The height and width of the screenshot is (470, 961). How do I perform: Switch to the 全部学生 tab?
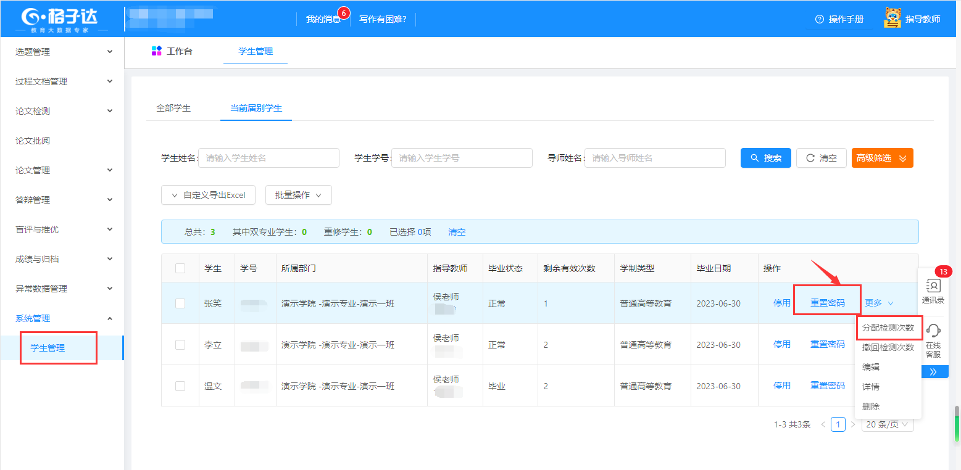pyautogui.click(x=173, y=108)
